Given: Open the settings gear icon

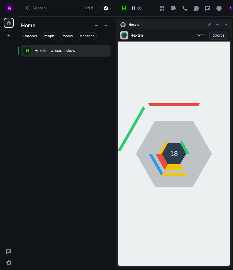Looking at the screenshot, I should (9, 263).
